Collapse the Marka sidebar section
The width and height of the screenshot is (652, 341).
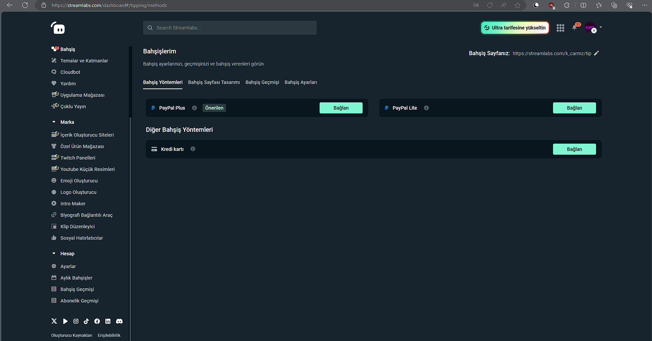pyautogui.click(x=54, y=122)
